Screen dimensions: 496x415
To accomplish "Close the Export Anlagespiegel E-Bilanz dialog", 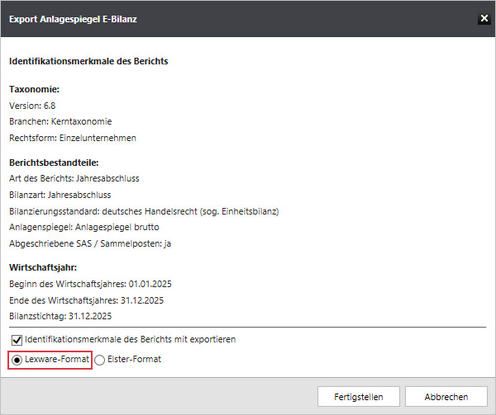I will click(x=484, y=18).
